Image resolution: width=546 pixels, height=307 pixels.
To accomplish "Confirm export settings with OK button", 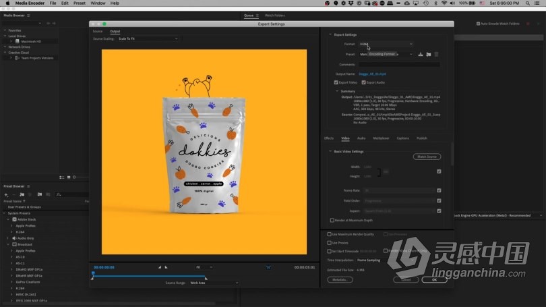I will pos(434,279).
